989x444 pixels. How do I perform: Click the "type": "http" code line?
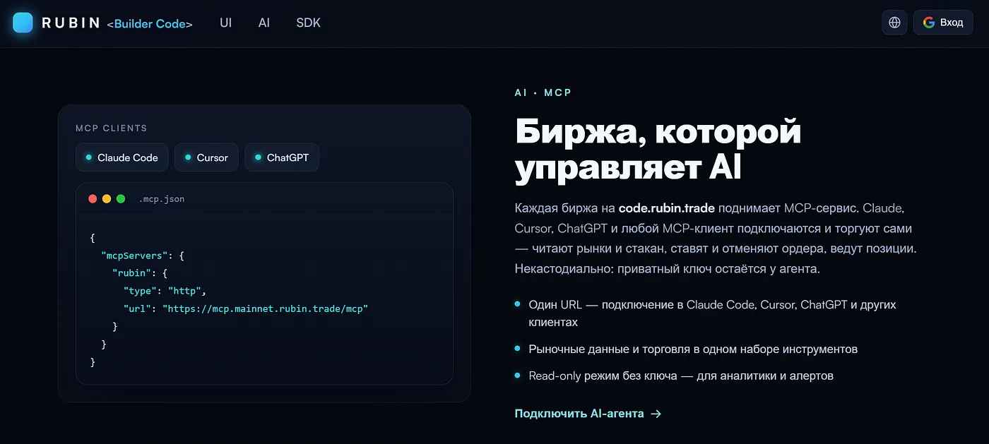[x=165, y=291]
